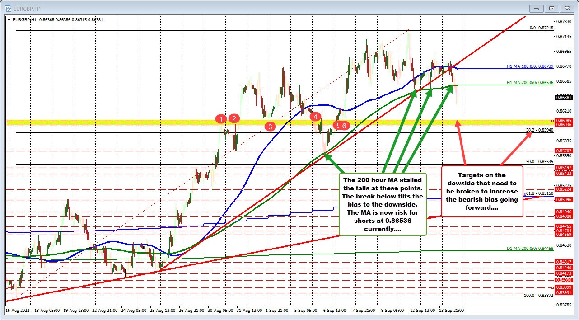Click the current price tag 0.86381
579x320 pixels.
pos(564,97)
